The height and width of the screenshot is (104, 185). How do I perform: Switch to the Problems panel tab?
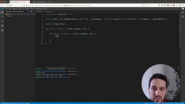(40, 69)
